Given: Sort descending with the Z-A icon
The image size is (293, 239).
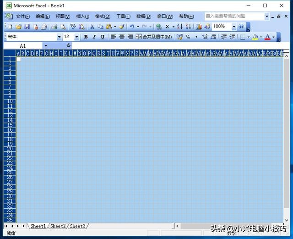Looking at the screenshot, I should click(x=188, y=27).
